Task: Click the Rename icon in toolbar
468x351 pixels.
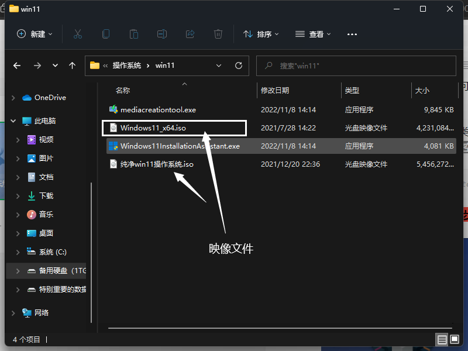Action: tap(162, 34)
